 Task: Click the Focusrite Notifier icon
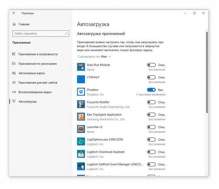(81, 104)
